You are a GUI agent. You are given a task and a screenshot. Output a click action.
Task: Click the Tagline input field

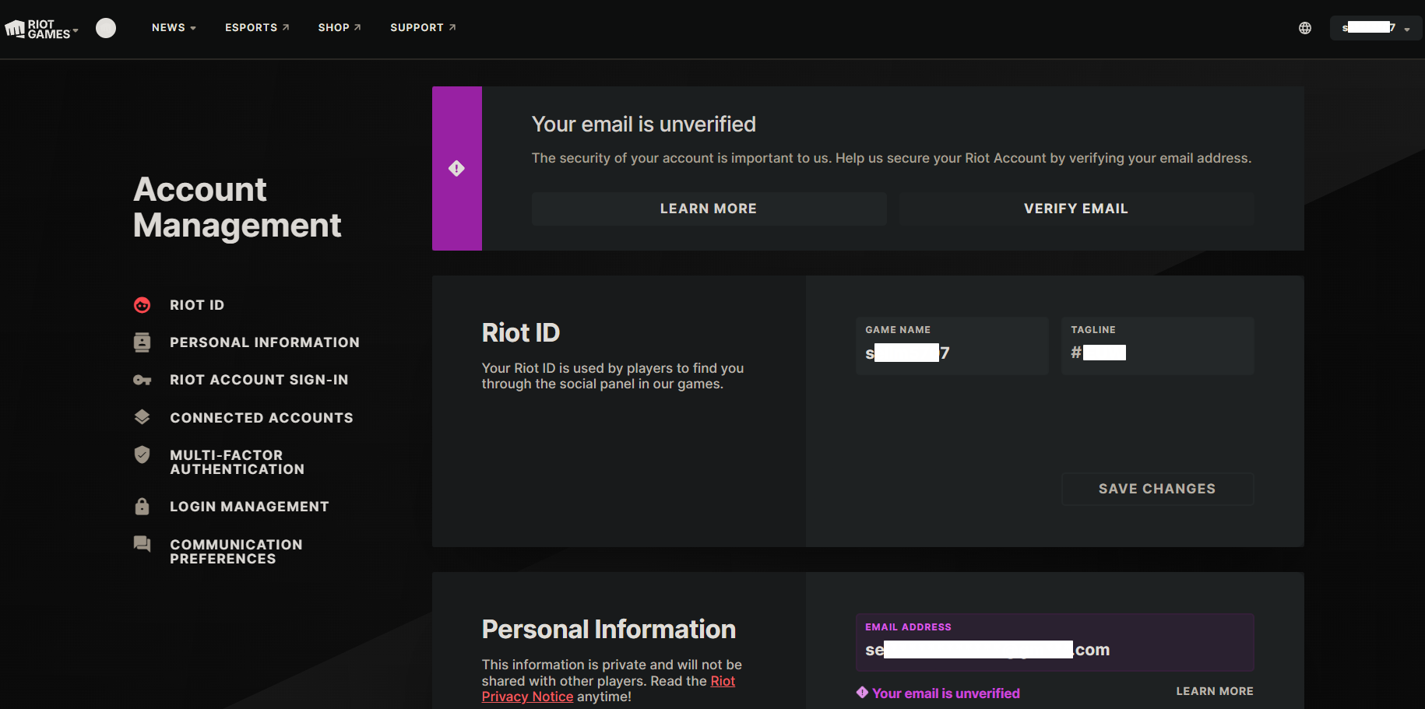click(1157, 346)
